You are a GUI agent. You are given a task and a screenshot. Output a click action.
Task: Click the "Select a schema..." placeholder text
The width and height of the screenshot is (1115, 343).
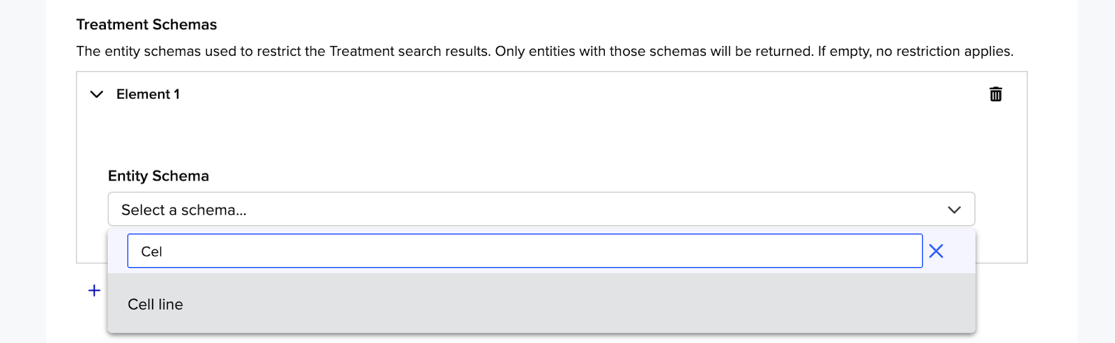click(184, 210)
